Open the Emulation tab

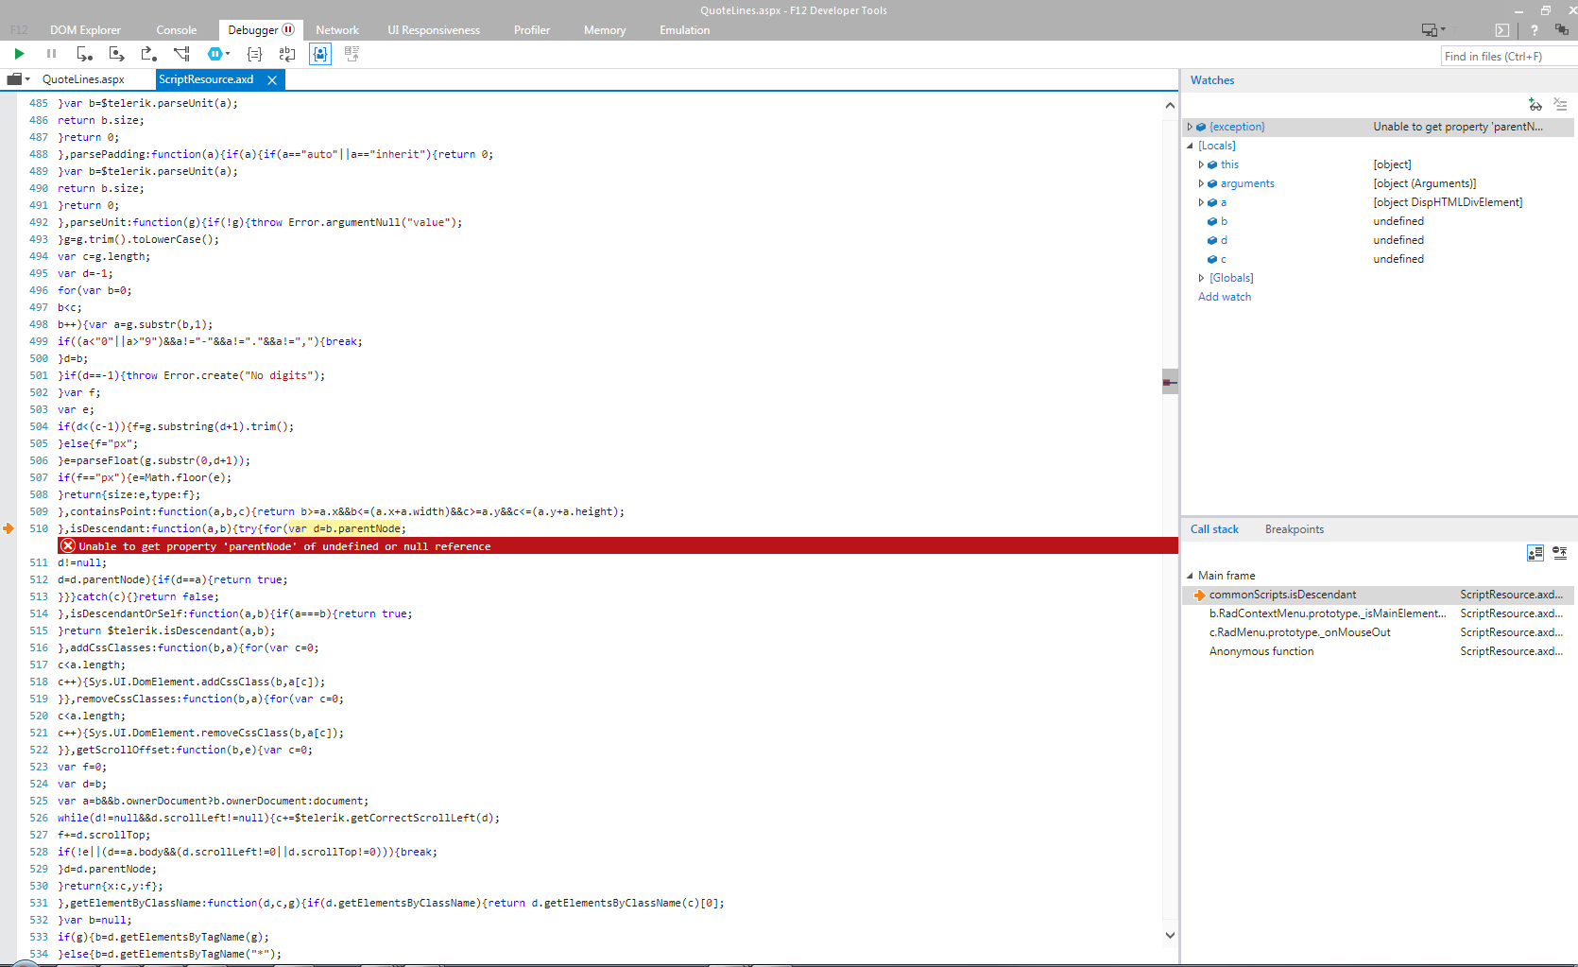685,30
